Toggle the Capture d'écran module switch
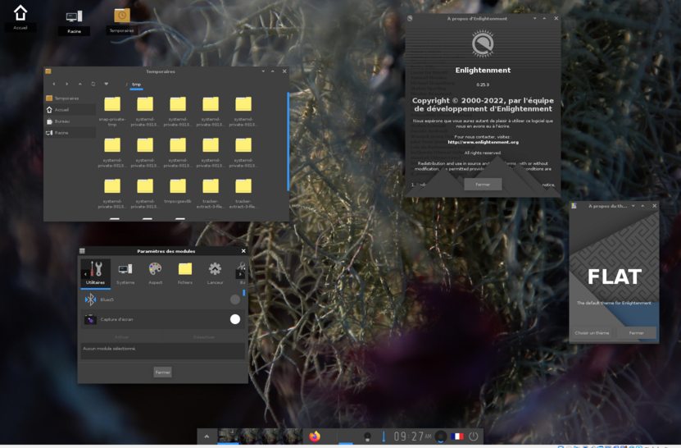The width and height of the screenshot is (681, 448). pos(235,319)
